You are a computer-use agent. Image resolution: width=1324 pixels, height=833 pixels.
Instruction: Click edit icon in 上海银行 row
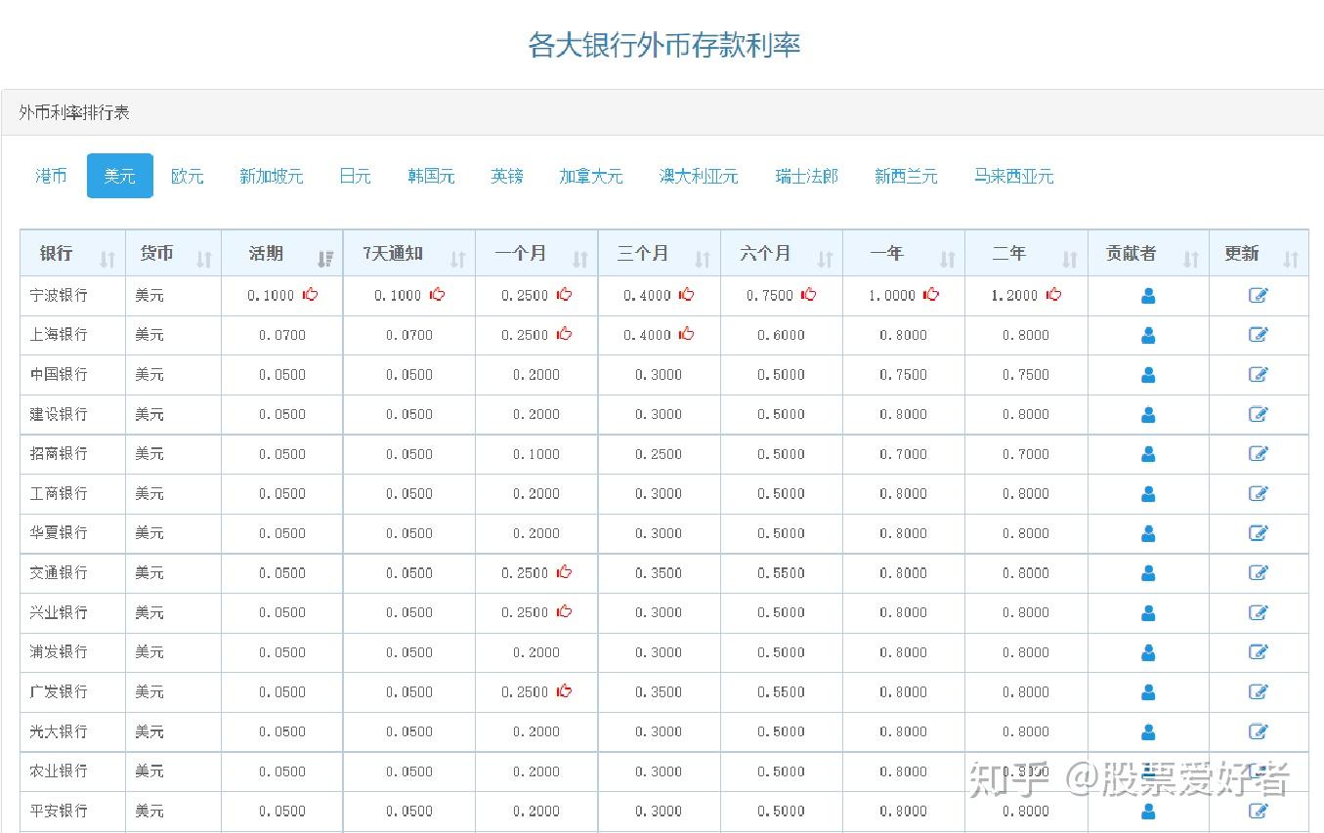pos(1259,335)
